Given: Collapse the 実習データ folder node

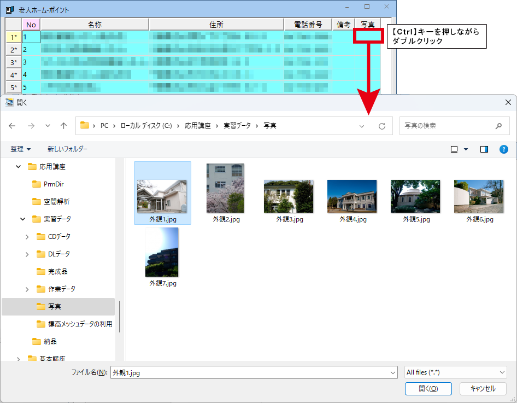Looking at the screenshot, I should (x=22, y=219).
